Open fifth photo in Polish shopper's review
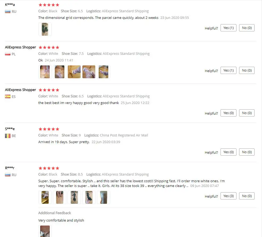Image resolution: width=262 pixels, height=237 pixels. [103, 72]
